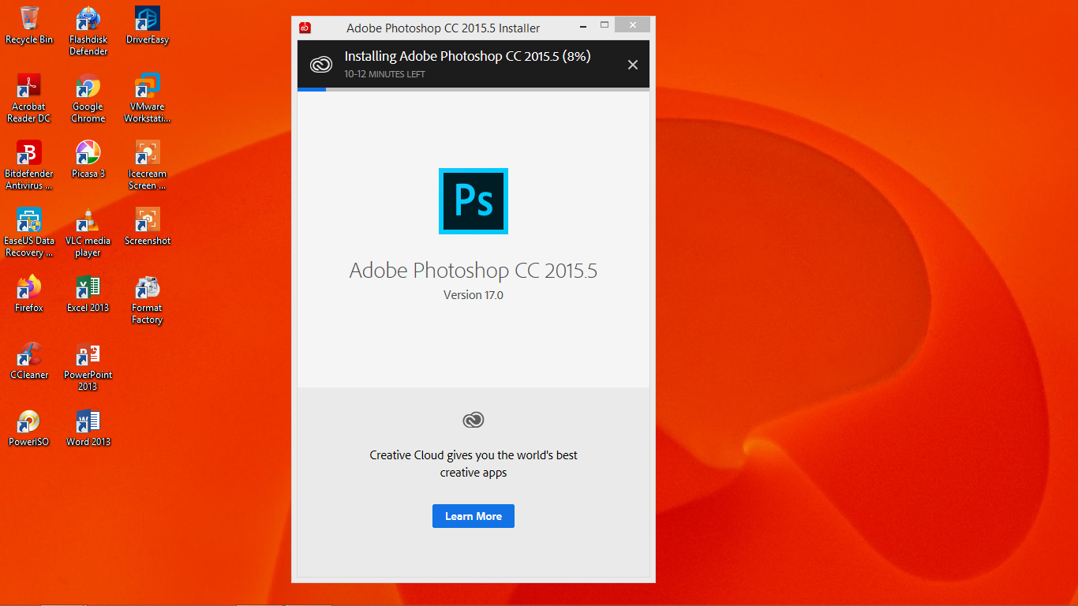The width and height of the screenshot is (1078, 606).
Task: Click the '10-12 MINUTES LEFT' text
Action: click(x=385, y=74)
